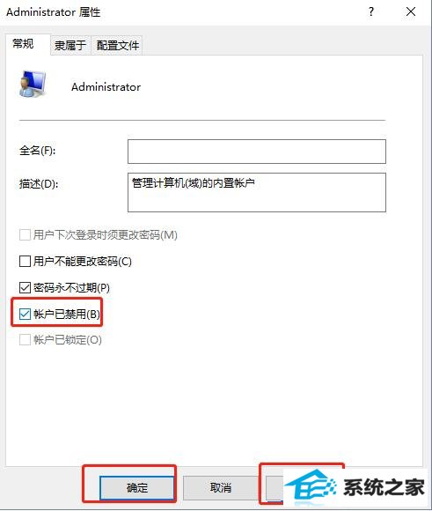Screen dimensions: 432x511
Task: Click the 密码永不过期(P) label text
Action: click(71, 288)
